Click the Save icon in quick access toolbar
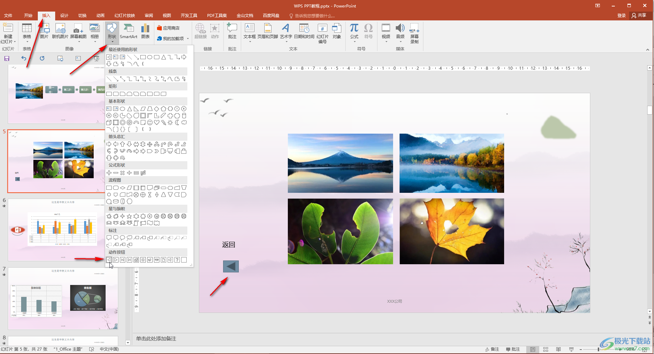This screenshot has height=354, width=654. pyautogui.click(x=7, y=58)
